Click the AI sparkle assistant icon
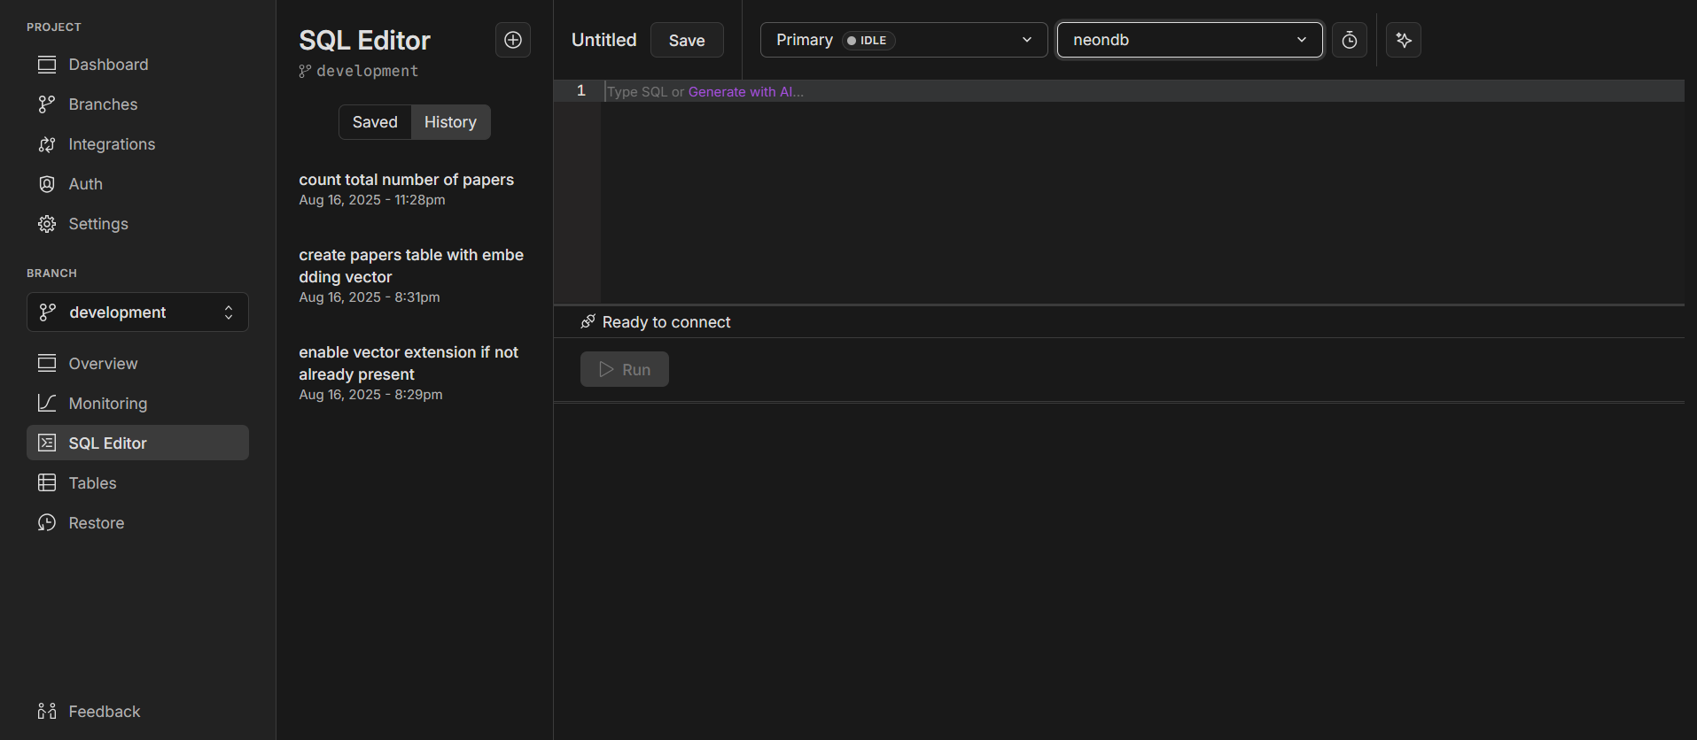1697x740 pixels. (x=1404, y=40)
